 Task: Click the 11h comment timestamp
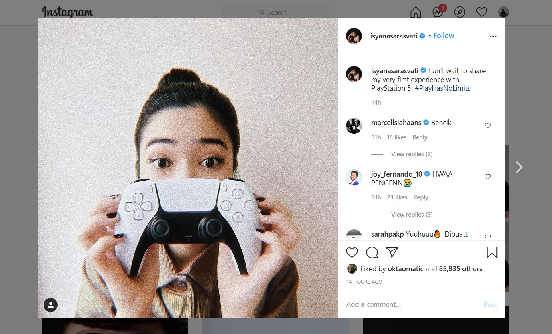376,137
